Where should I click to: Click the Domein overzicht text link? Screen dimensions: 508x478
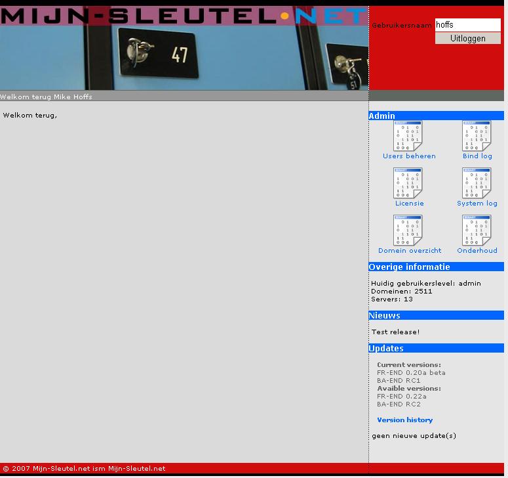click(x=410, y=251)
